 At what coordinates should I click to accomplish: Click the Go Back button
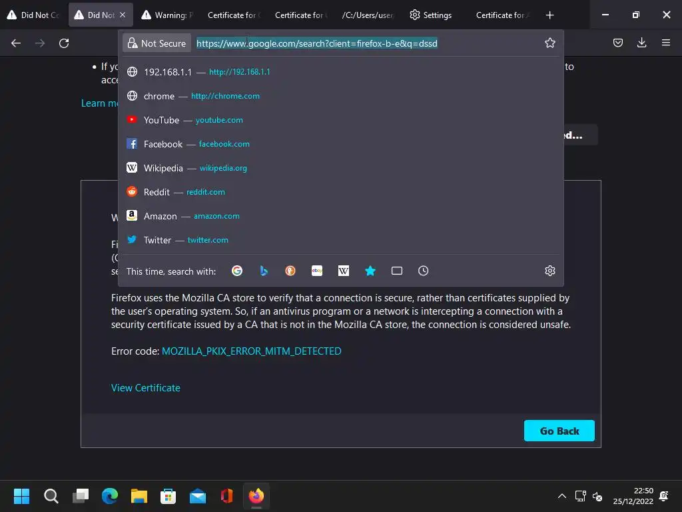coord(559,431)
